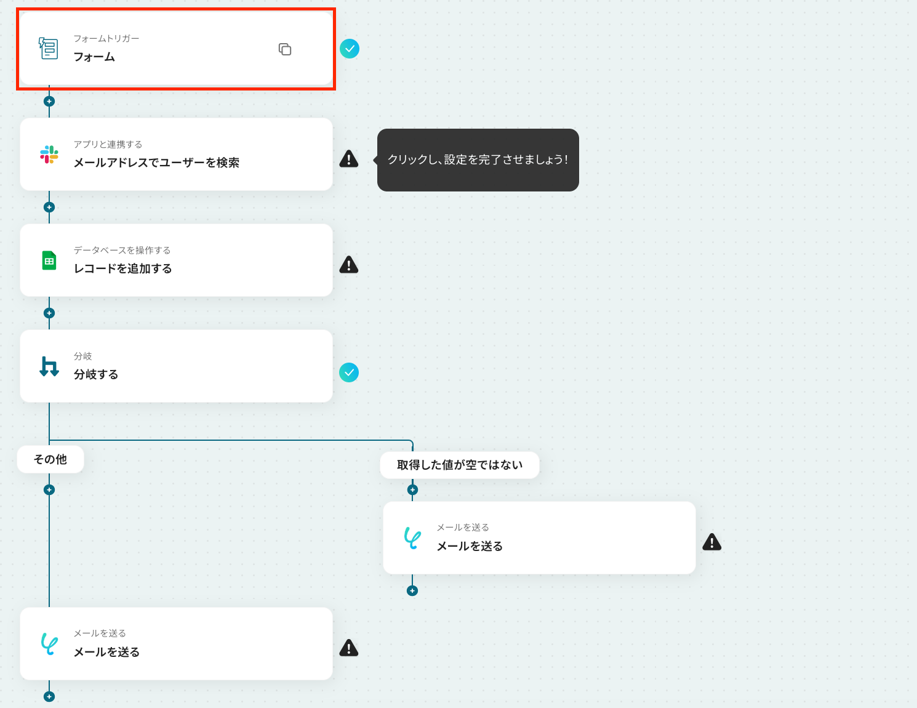
Task: Click the mail icon in the right branch
Action: pyautogui.click(x=412, y=537)
